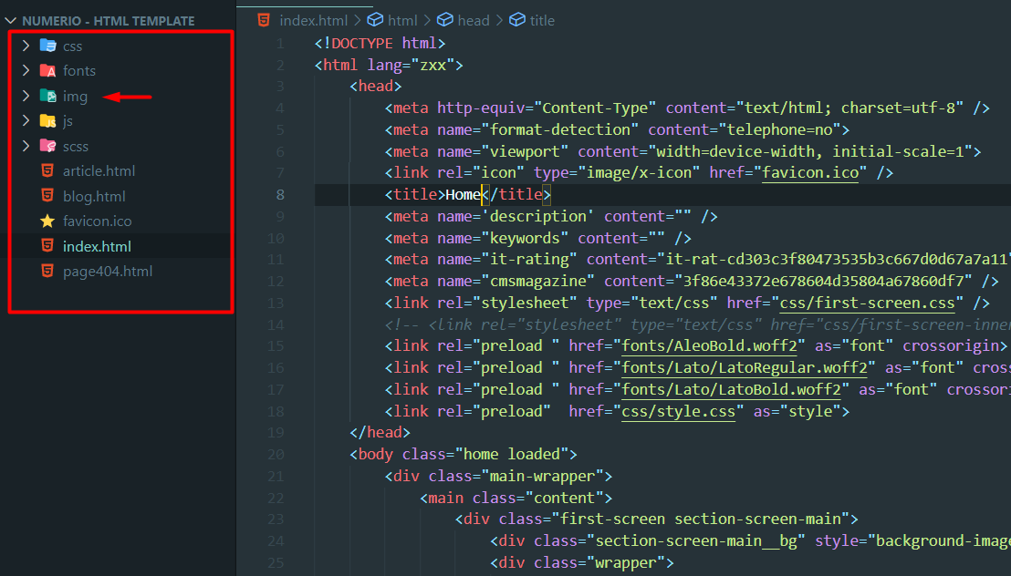This screenshot has width=1011, height=576.
Task: Follow the fonts/AleoBold.woff2 link
Action: point(709,346)
